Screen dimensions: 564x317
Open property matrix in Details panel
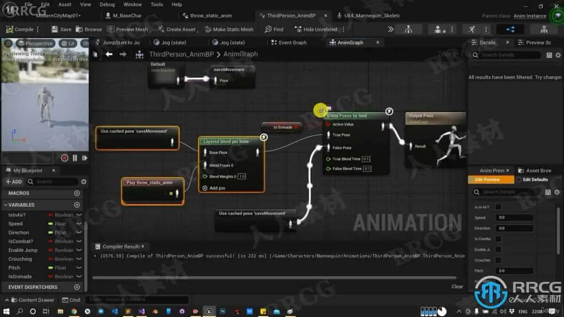point(549,55)
